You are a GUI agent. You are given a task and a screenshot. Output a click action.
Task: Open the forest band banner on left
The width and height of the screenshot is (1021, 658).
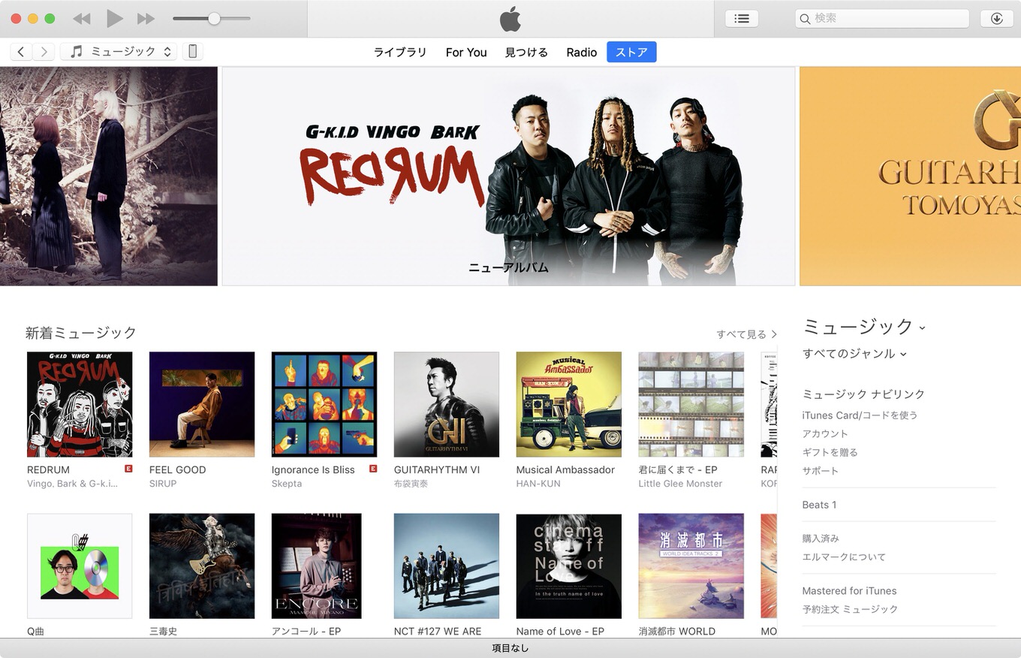coord(109,177)
